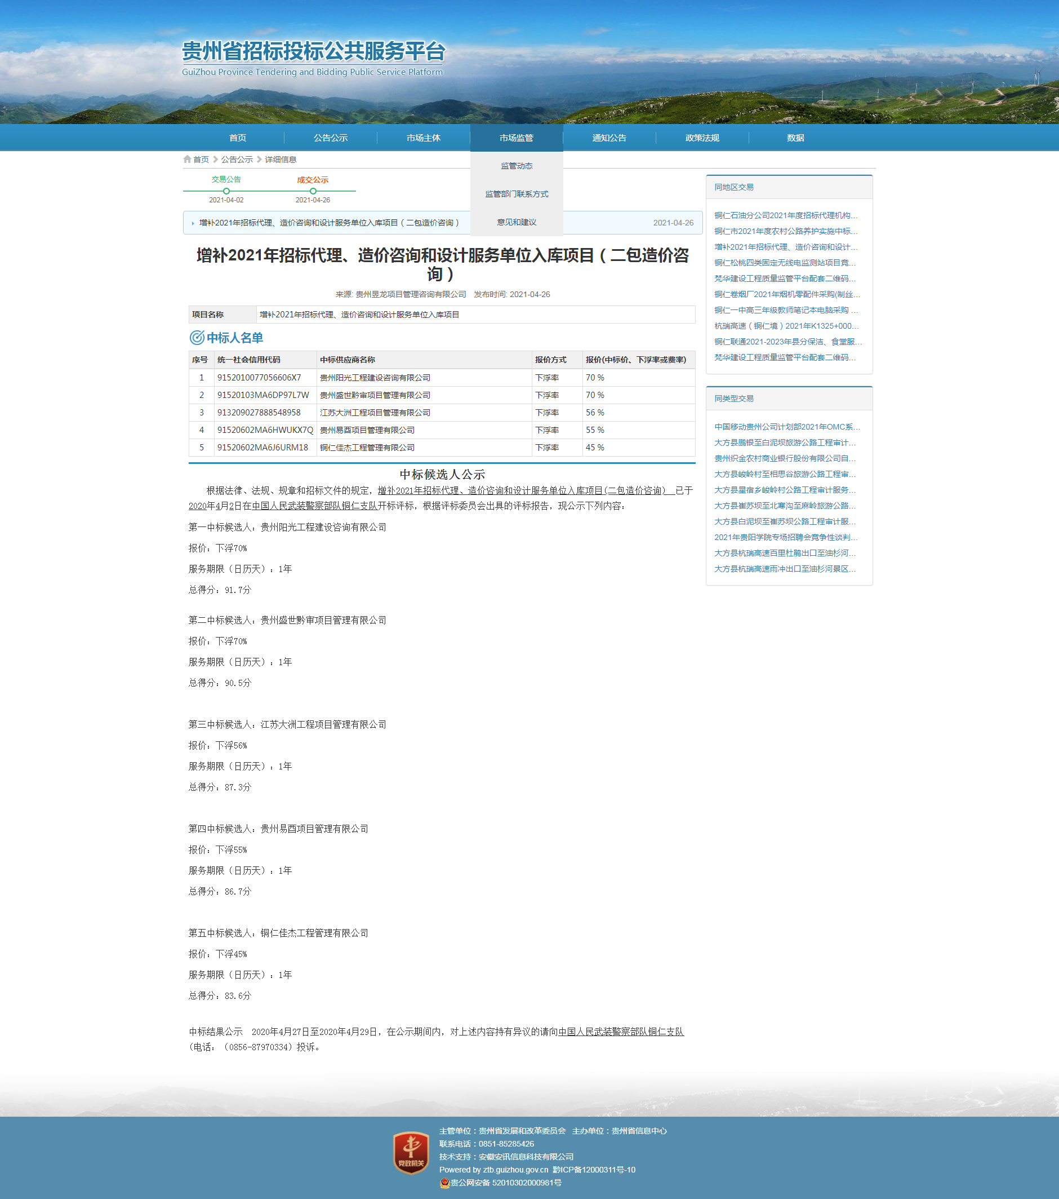Open link 杭瑞高速（铜仁境）2021年K1325+000
The image size is (1059, 1199).
[x=786, y=326]
